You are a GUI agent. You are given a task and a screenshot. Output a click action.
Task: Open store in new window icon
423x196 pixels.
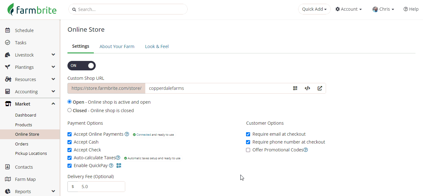coord(319,88)
